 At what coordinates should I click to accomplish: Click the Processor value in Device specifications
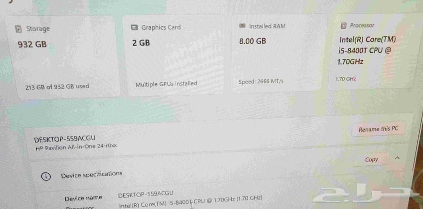(x=191, y=202)
